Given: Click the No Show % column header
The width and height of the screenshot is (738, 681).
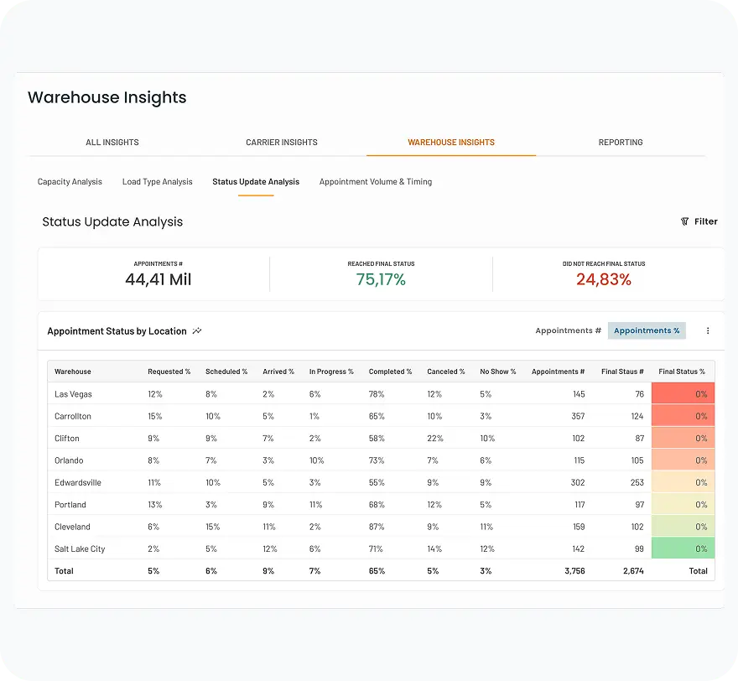Looking at the screenshot, I should click(497, 372).
